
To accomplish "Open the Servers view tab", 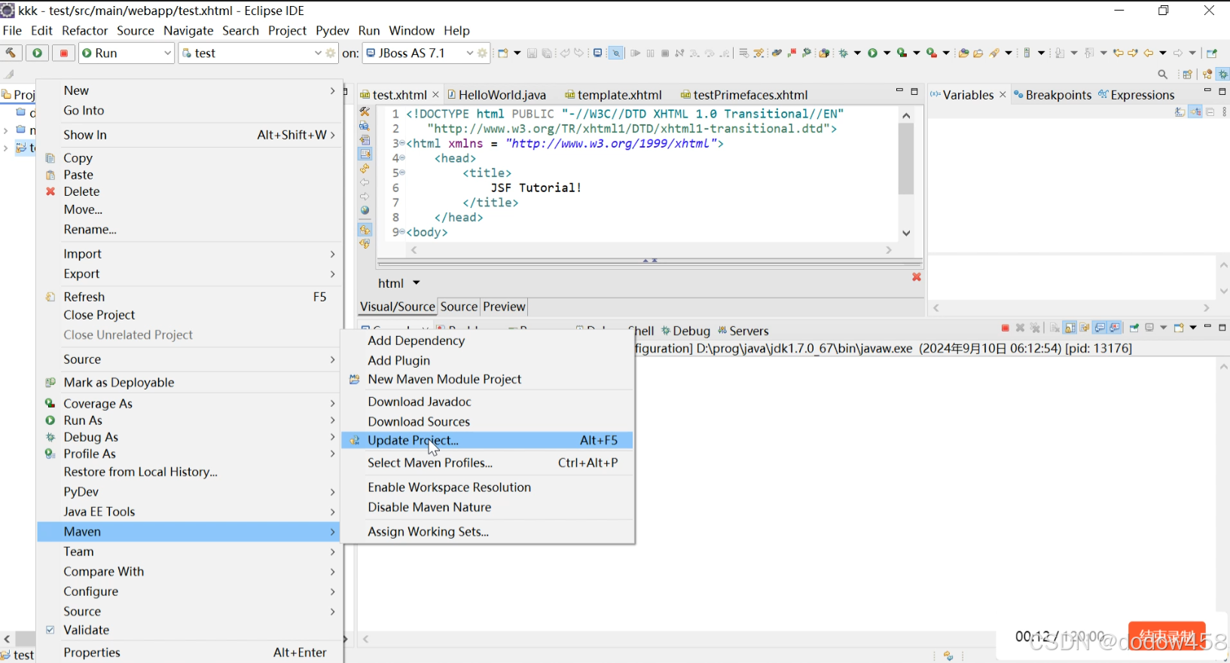I will coord(743,331).
